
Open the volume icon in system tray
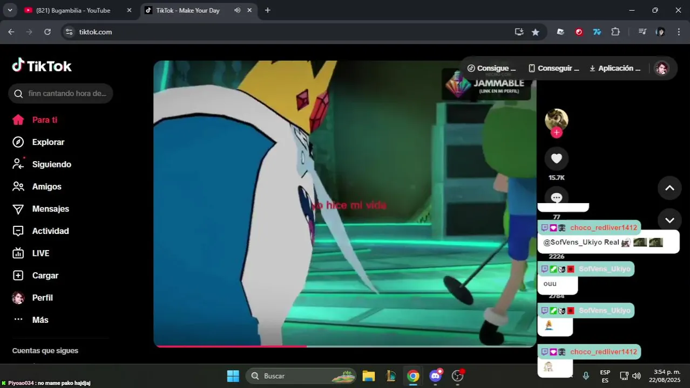pyautogui.click(x=637, y=376)
